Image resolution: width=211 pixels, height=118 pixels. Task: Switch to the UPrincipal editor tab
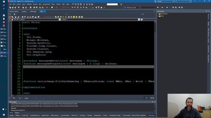click(33, 11)
